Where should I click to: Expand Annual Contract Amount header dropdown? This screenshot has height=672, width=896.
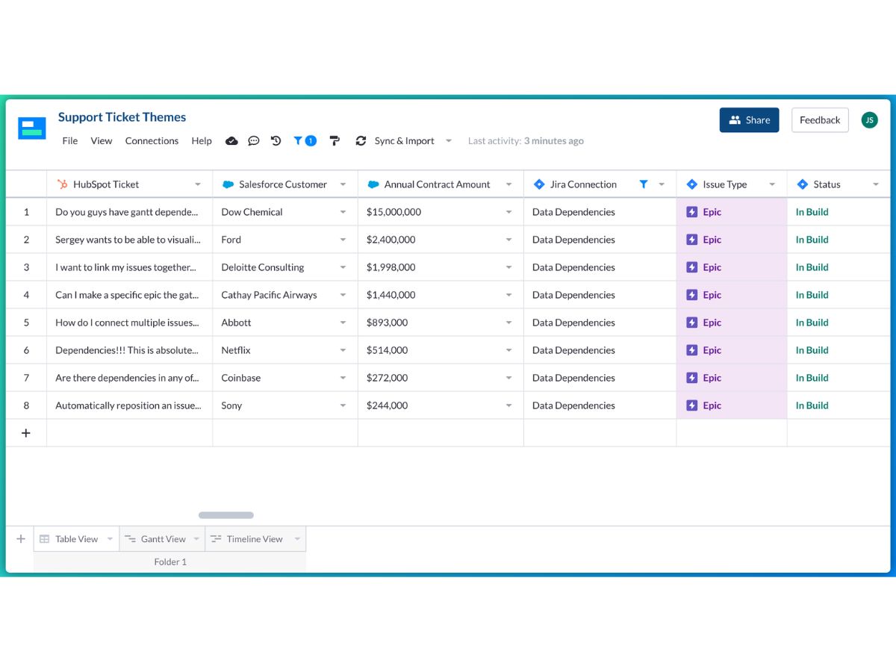(509, 184)
